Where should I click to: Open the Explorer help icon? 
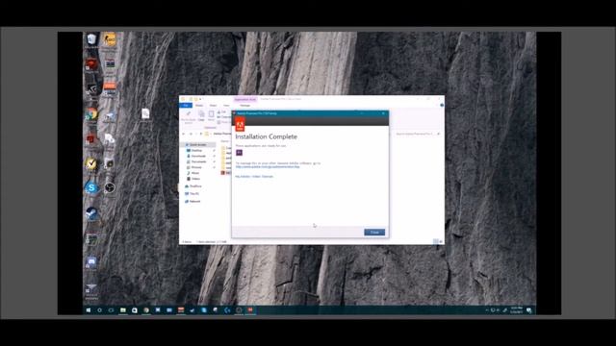(442, 105)
